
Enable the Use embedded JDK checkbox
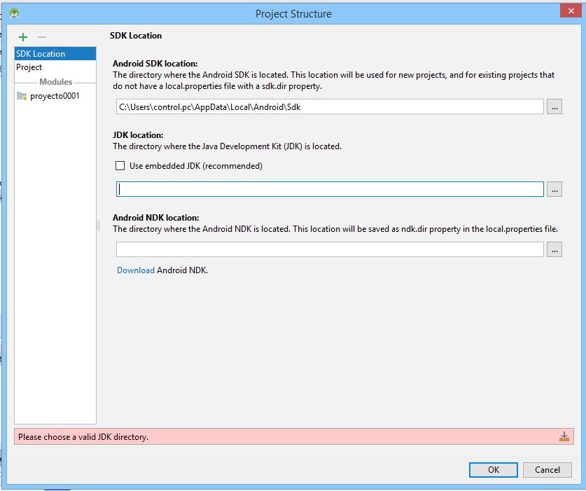[x=120, y=166]
